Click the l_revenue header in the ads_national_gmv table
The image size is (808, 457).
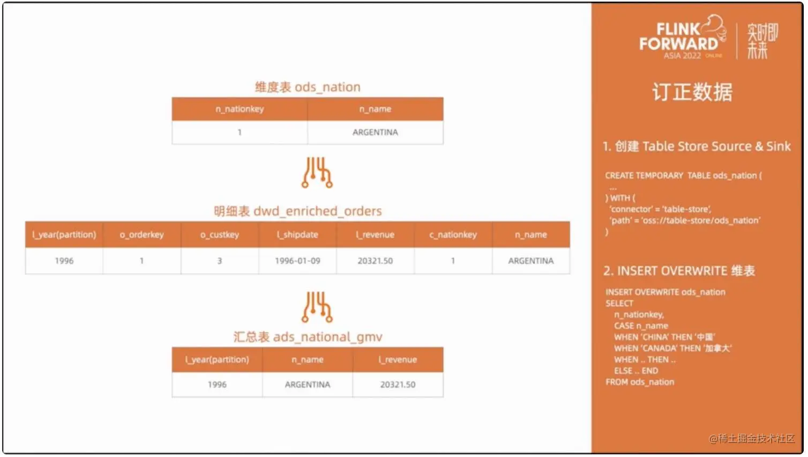tap(398, 359)
